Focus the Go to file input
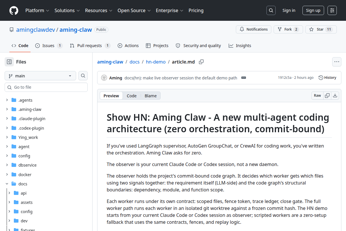The width and height of the screenshot is (346, 231). pos(46,87)
